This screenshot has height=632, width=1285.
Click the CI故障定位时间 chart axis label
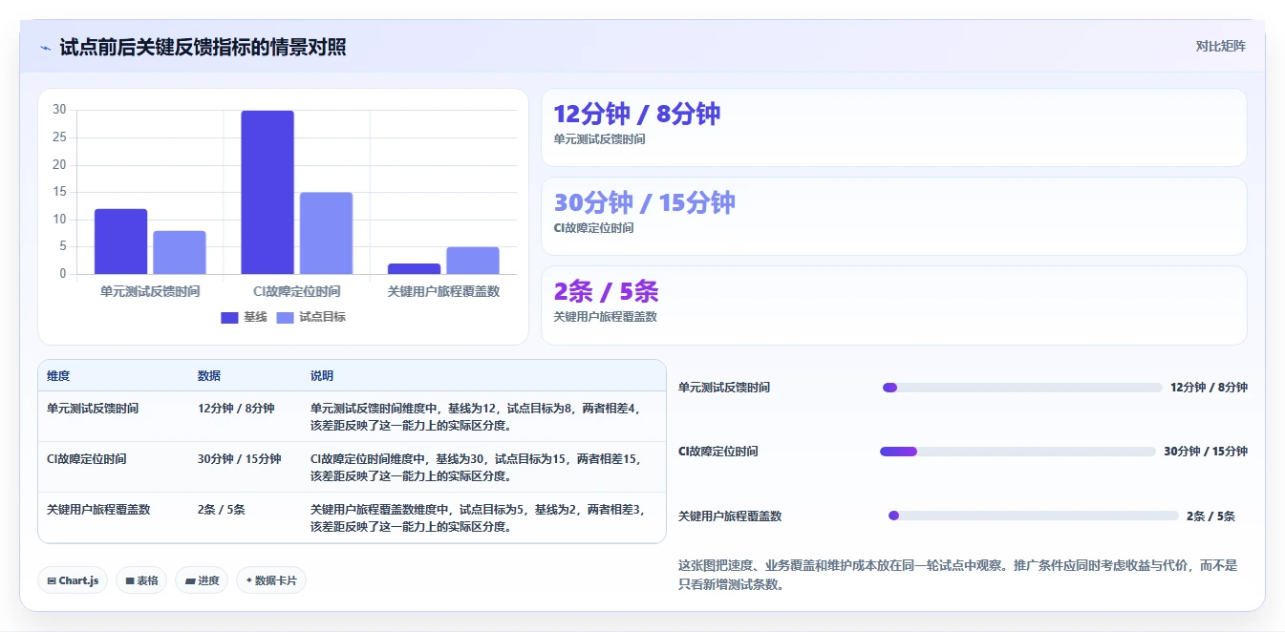pyautogui.click(x=297, y=291)
